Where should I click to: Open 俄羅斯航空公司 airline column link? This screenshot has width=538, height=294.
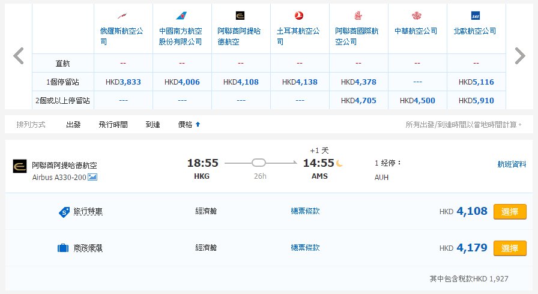pos(121,37)
